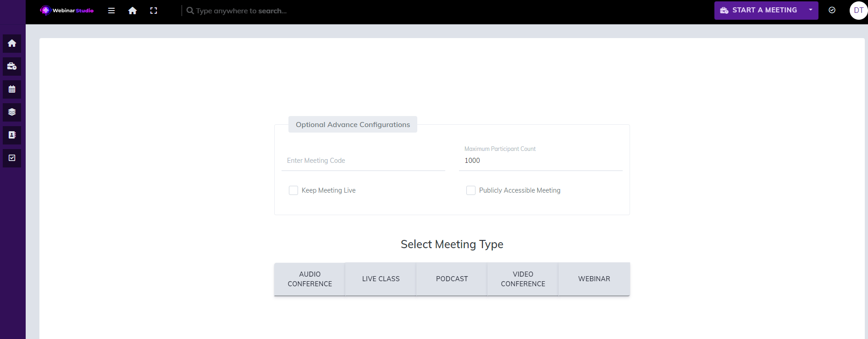The height and width of the screenshot is (339, 868).
Task: Select Live Class meeting type
Action: pyautogui.click(x=381, y=279)
